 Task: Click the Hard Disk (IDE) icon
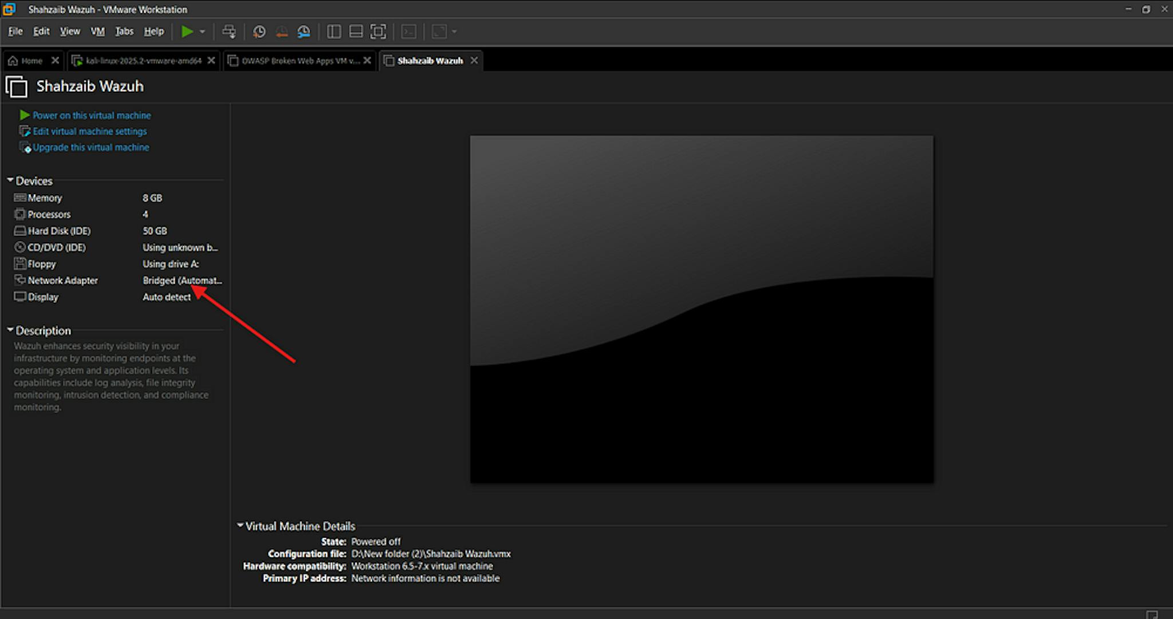[20, 231]
